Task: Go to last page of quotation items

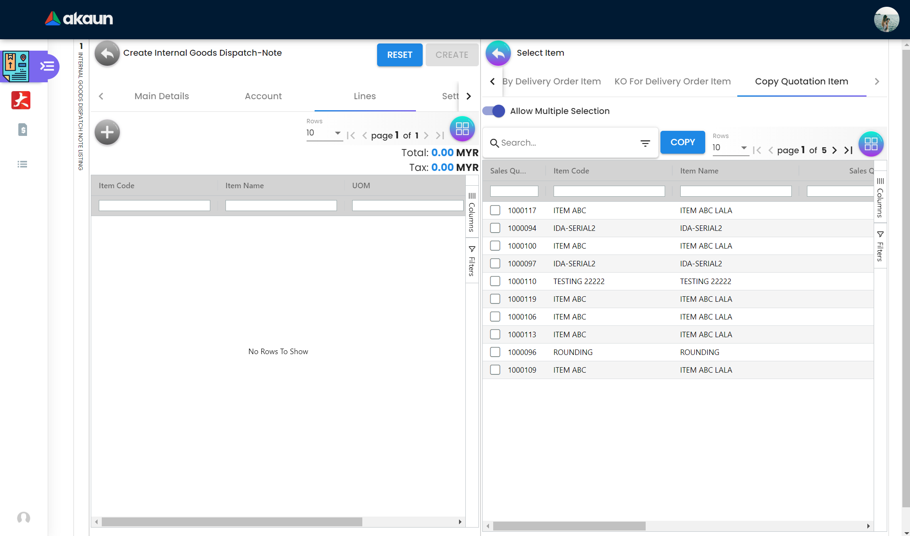Action: tap(848, 150)
